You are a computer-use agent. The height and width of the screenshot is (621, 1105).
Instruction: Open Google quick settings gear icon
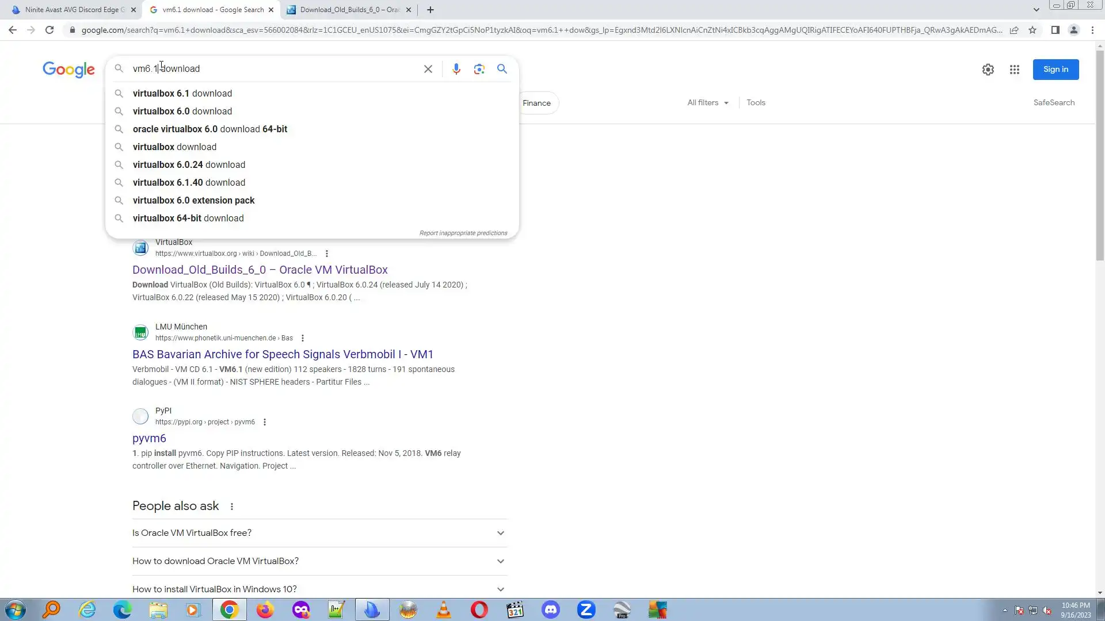pos(988,70)
